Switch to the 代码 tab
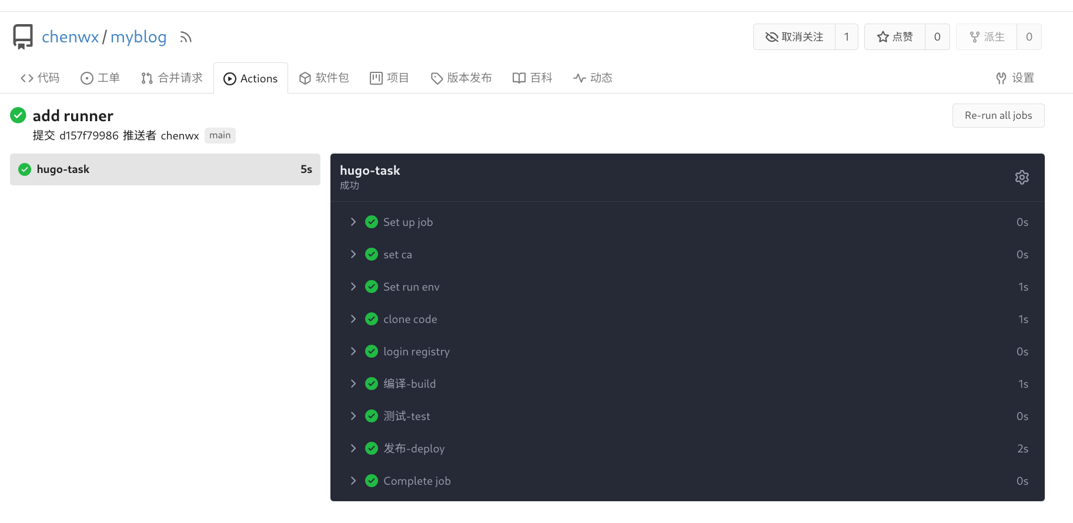The height and width of the screenshot is (523, 1073). (x=40, y=78)
